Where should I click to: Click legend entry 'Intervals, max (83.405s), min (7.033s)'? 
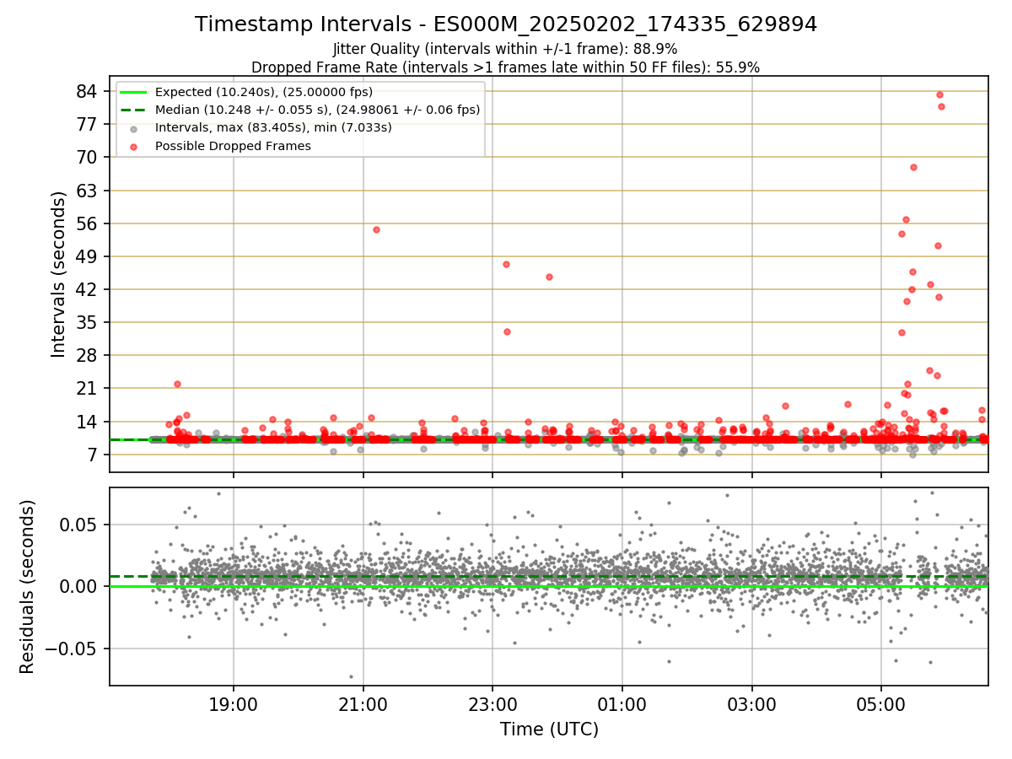pyautogui.click(x=273, y=127)
